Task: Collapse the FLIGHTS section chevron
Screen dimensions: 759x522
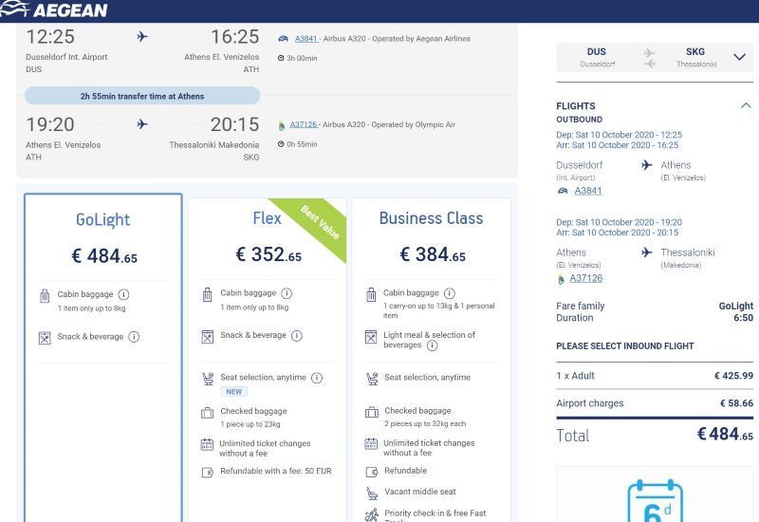Action: coord(746,105)
